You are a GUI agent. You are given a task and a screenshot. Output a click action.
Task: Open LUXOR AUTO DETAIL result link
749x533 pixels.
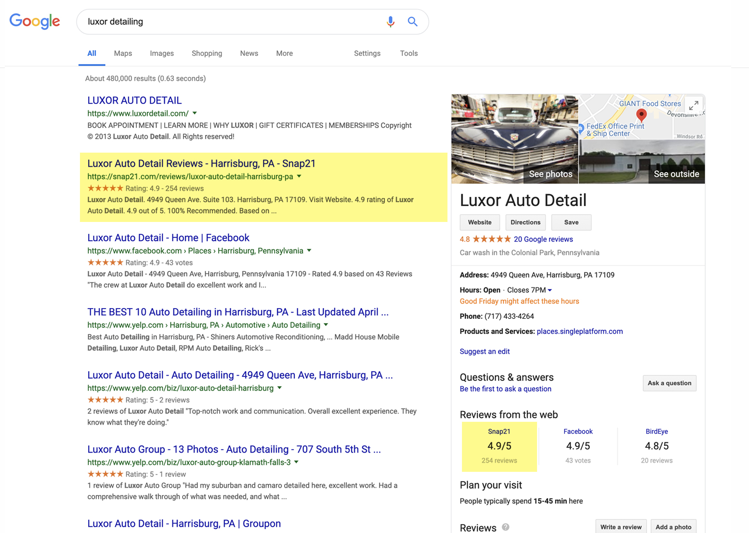(x=134, y=100)
